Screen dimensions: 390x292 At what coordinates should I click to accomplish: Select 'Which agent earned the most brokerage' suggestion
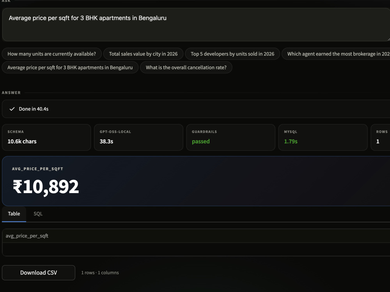336,54
